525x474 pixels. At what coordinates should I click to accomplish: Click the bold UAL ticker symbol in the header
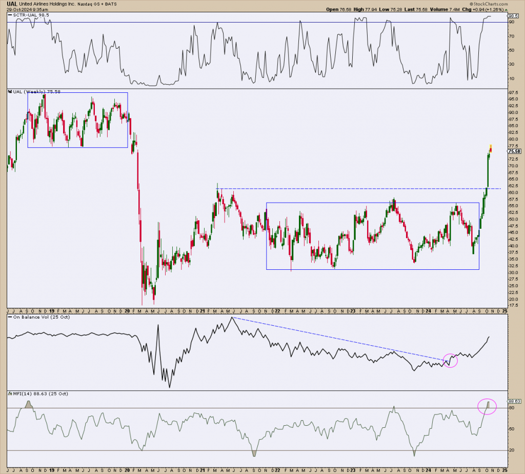coord(12,4)
